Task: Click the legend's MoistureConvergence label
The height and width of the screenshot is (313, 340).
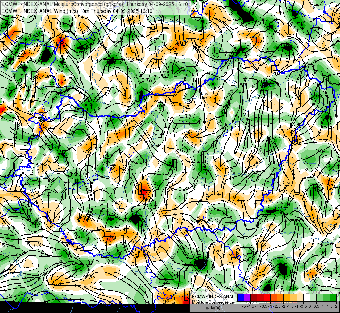Action: tap(213, 302)
